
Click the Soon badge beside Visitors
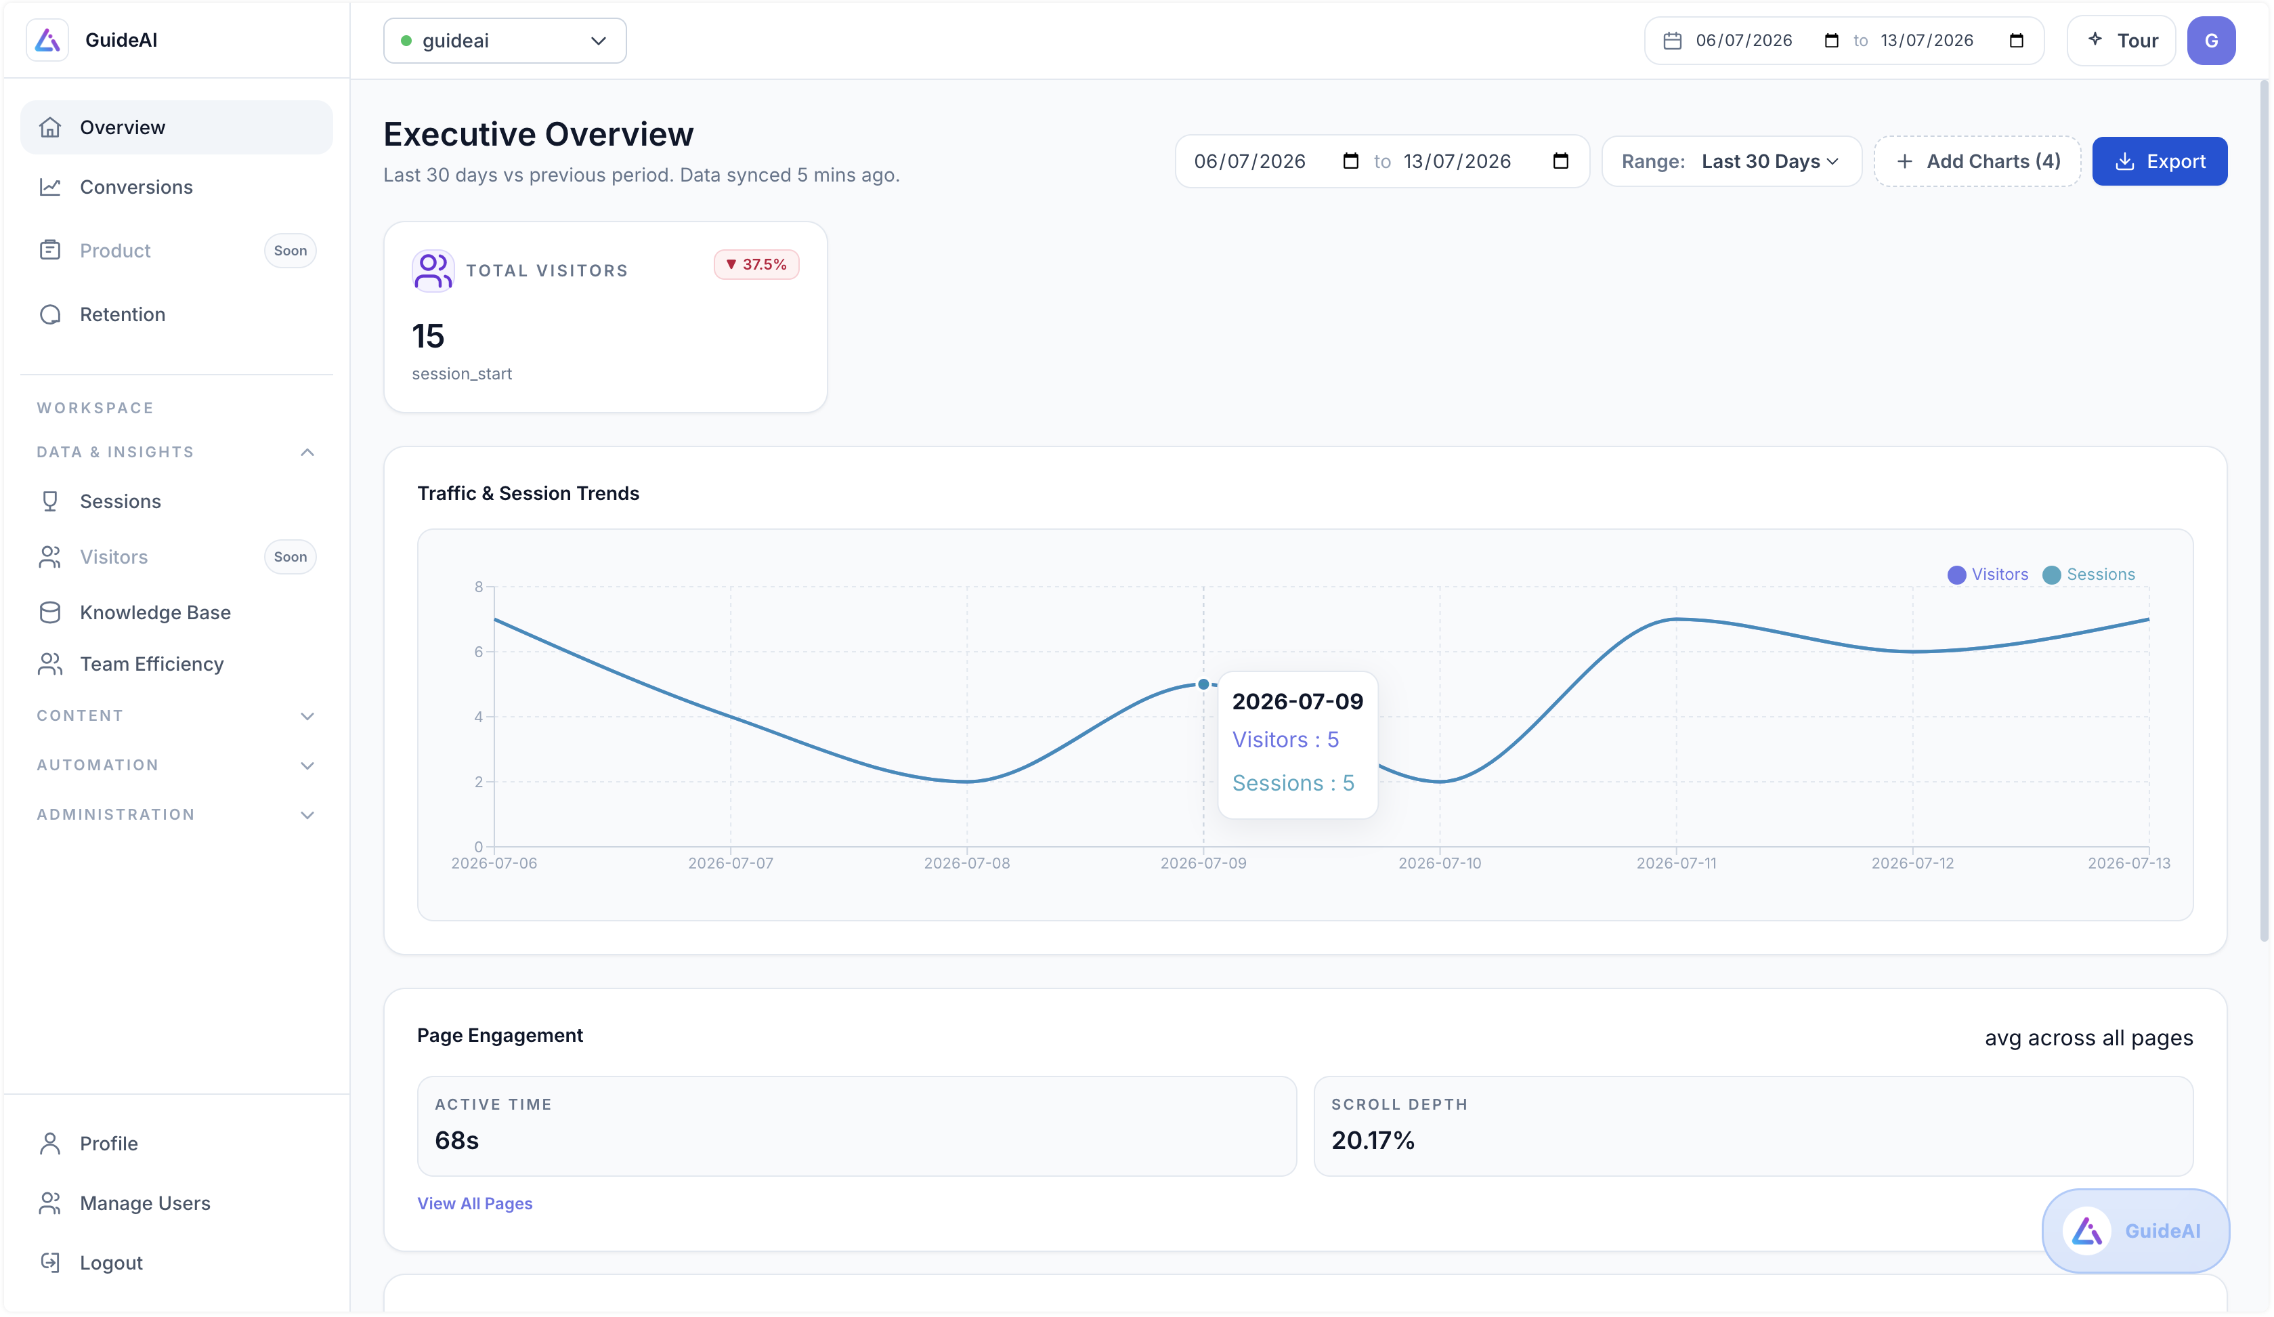tap(291, 557)
